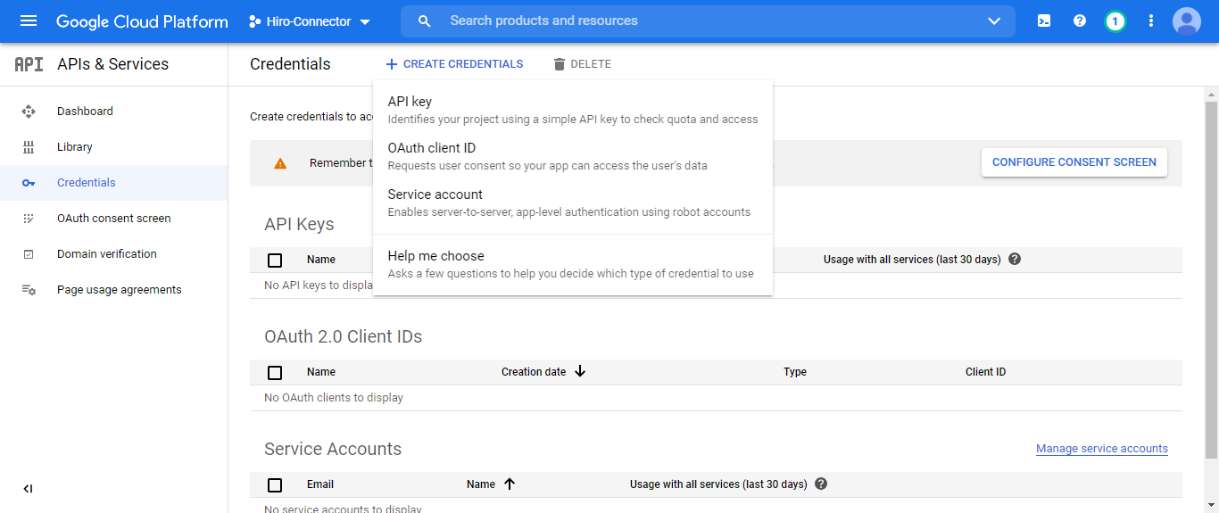1219x513 pixels.
Task: Choose OAuth client ID option
Action: (x=573, y=156)
